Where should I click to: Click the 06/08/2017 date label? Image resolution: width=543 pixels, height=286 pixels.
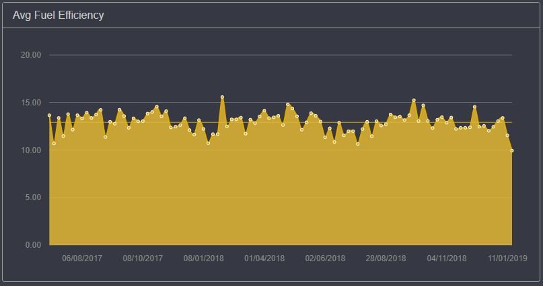pyautogui.click(x=82, y=258)
